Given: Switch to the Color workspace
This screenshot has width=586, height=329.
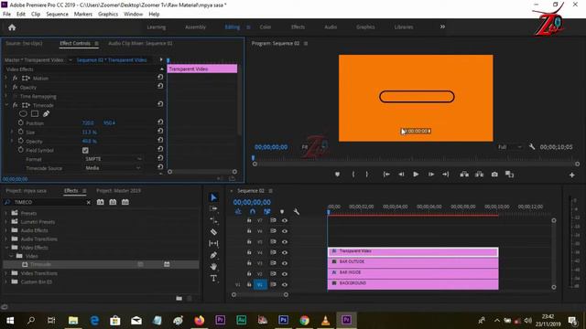Looking at the screenshot, I should (266, 27).
